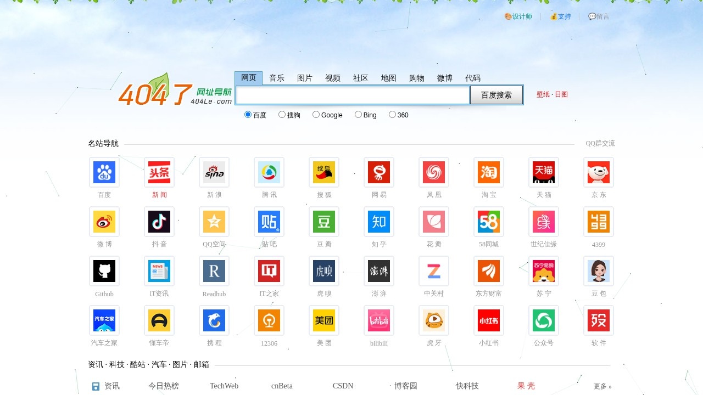Image resolution: width=703 pixels, height=395 pixels.
Task: Open the bilibili icon
Action: coord(379,320)
